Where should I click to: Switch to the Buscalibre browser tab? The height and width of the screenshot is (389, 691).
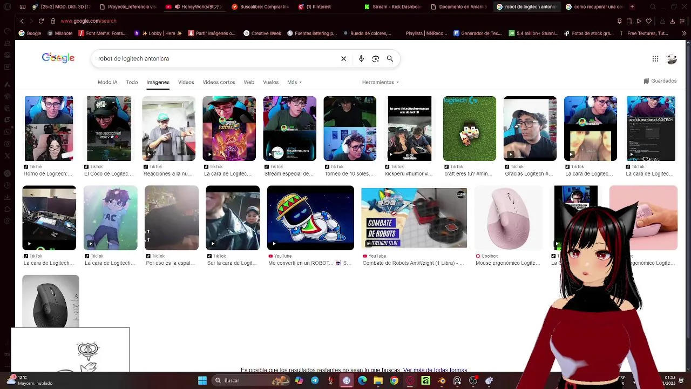(260, 7)
